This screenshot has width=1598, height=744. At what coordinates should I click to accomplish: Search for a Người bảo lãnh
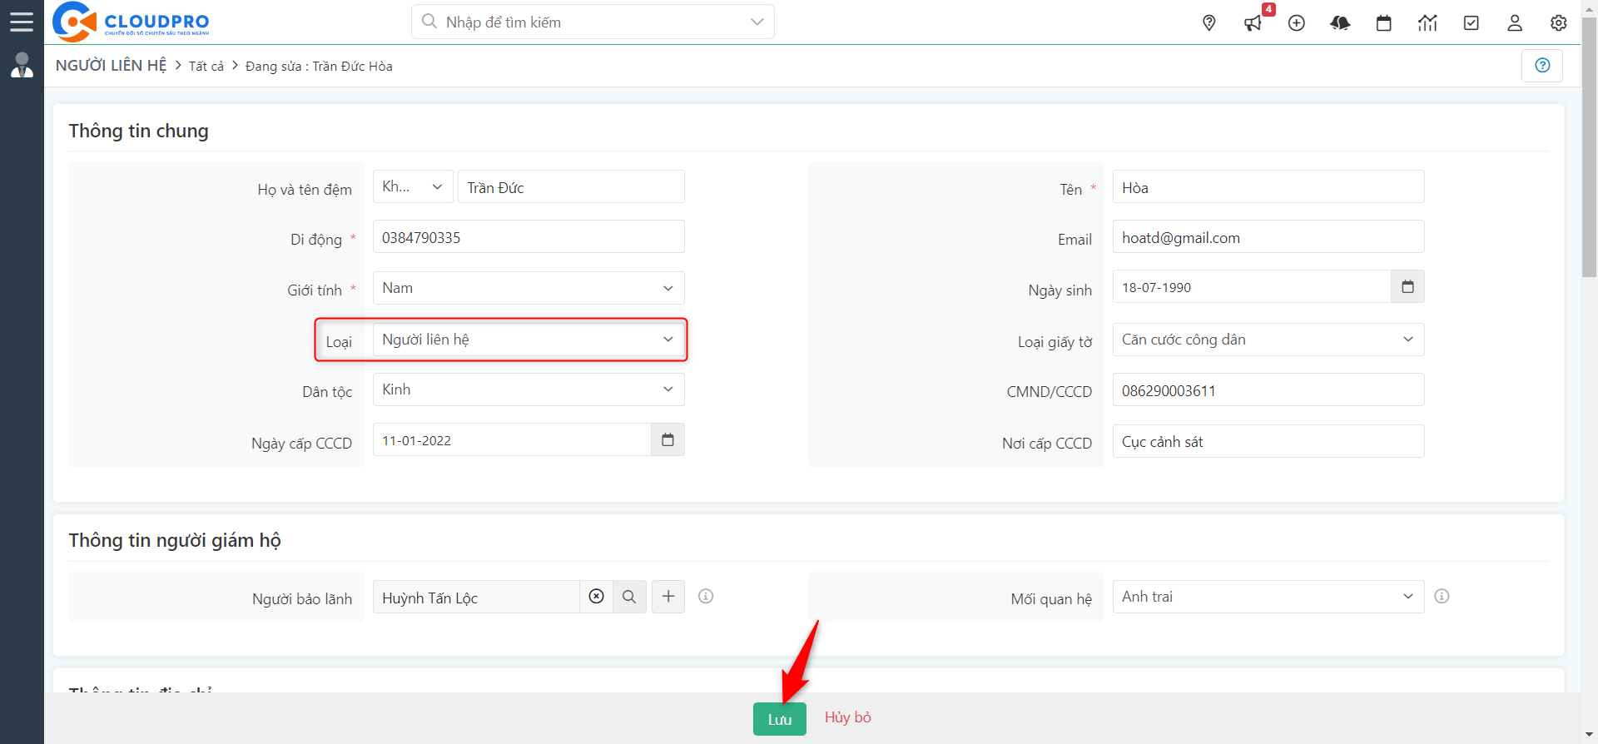[x=629, y=597]
